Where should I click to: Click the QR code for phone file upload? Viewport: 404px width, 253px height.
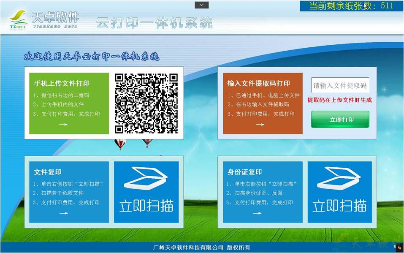pyautogui.click(x=147, y=103)
